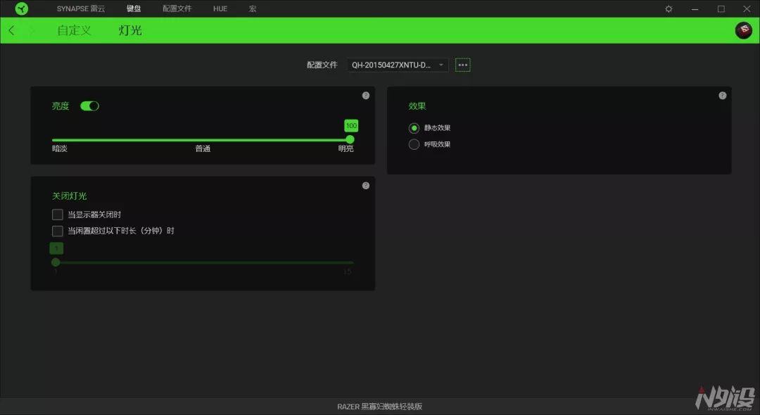
Task: Maximize the Synapse window
Action: click(721, 8)
